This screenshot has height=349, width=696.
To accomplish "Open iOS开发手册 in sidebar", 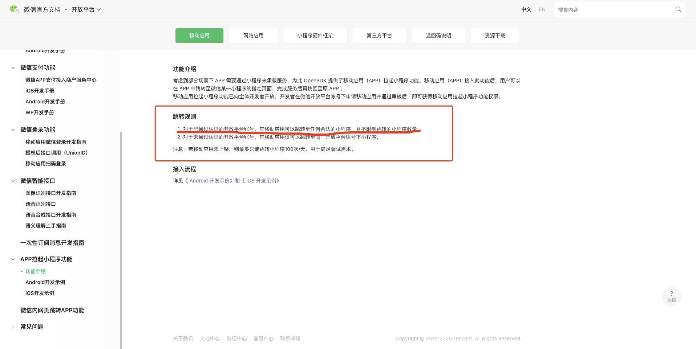I will point(40,91).
